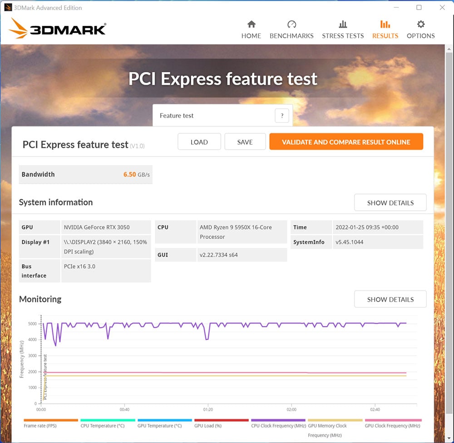Toggle GPU Load (%) legend swatch
454x443 pixels.
coord(222,420)
